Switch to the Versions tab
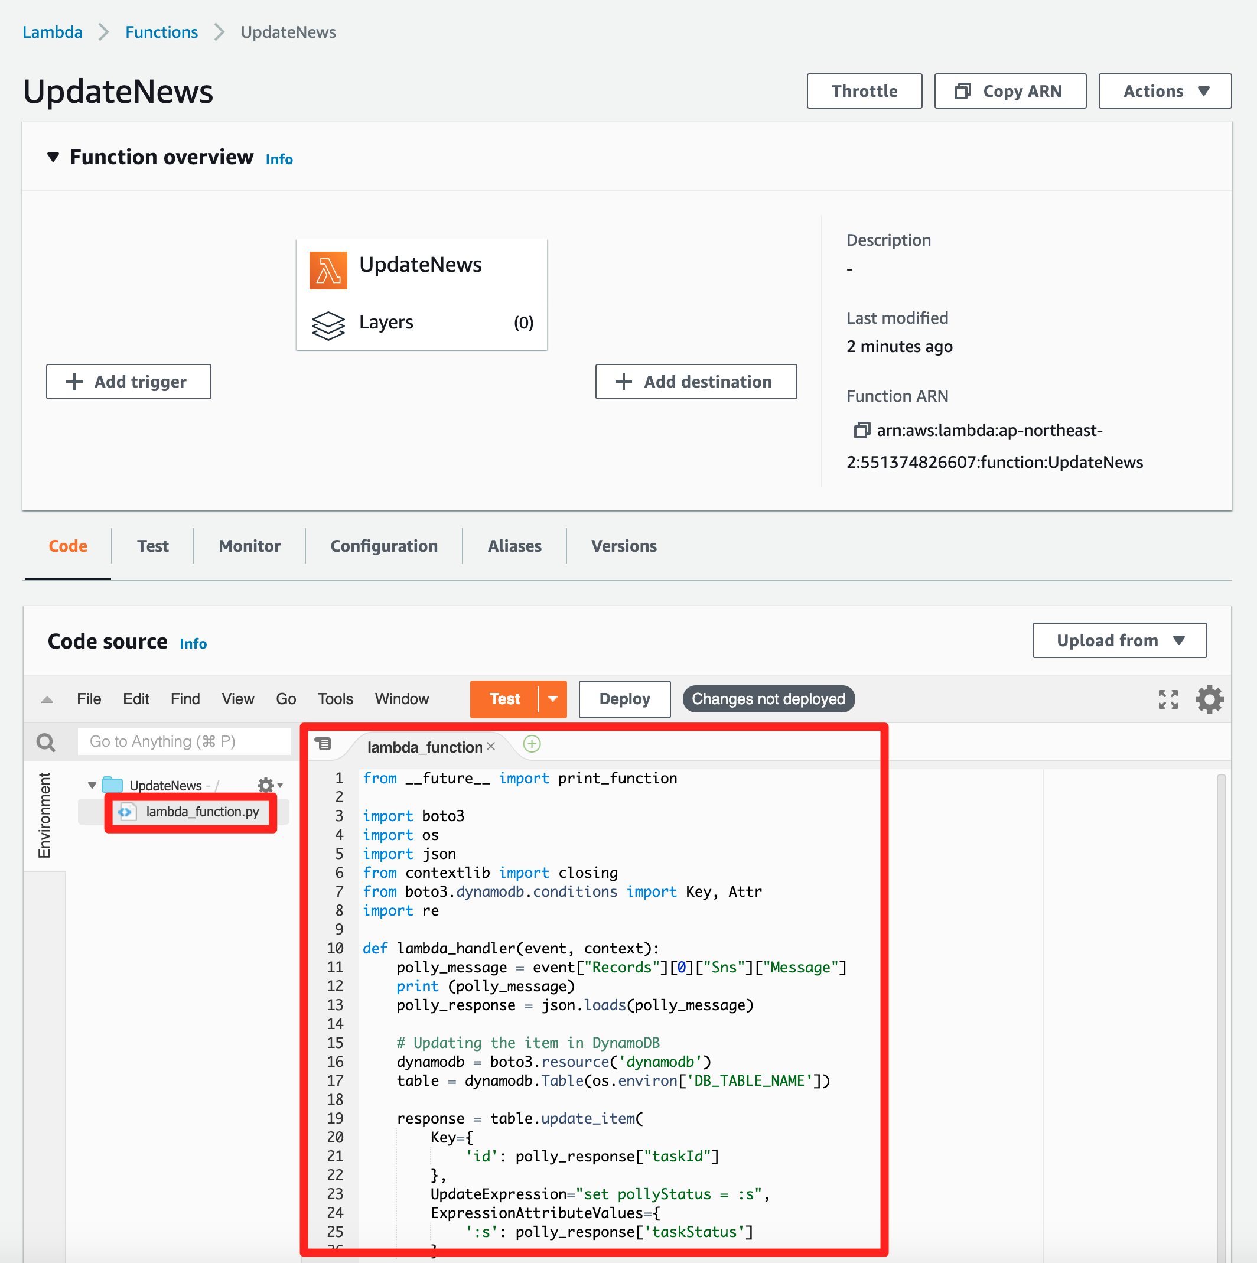 pos(624,546)
